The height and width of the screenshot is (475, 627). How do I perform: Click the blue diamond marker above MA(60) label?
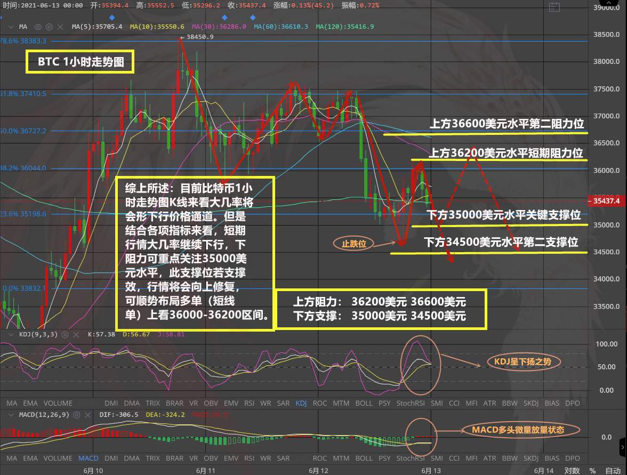click(253, 17)
